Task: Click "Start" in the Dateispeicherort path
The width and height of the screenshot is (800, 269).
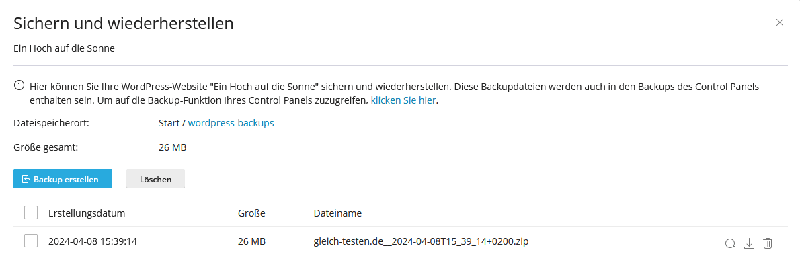Action: [169, 123]
